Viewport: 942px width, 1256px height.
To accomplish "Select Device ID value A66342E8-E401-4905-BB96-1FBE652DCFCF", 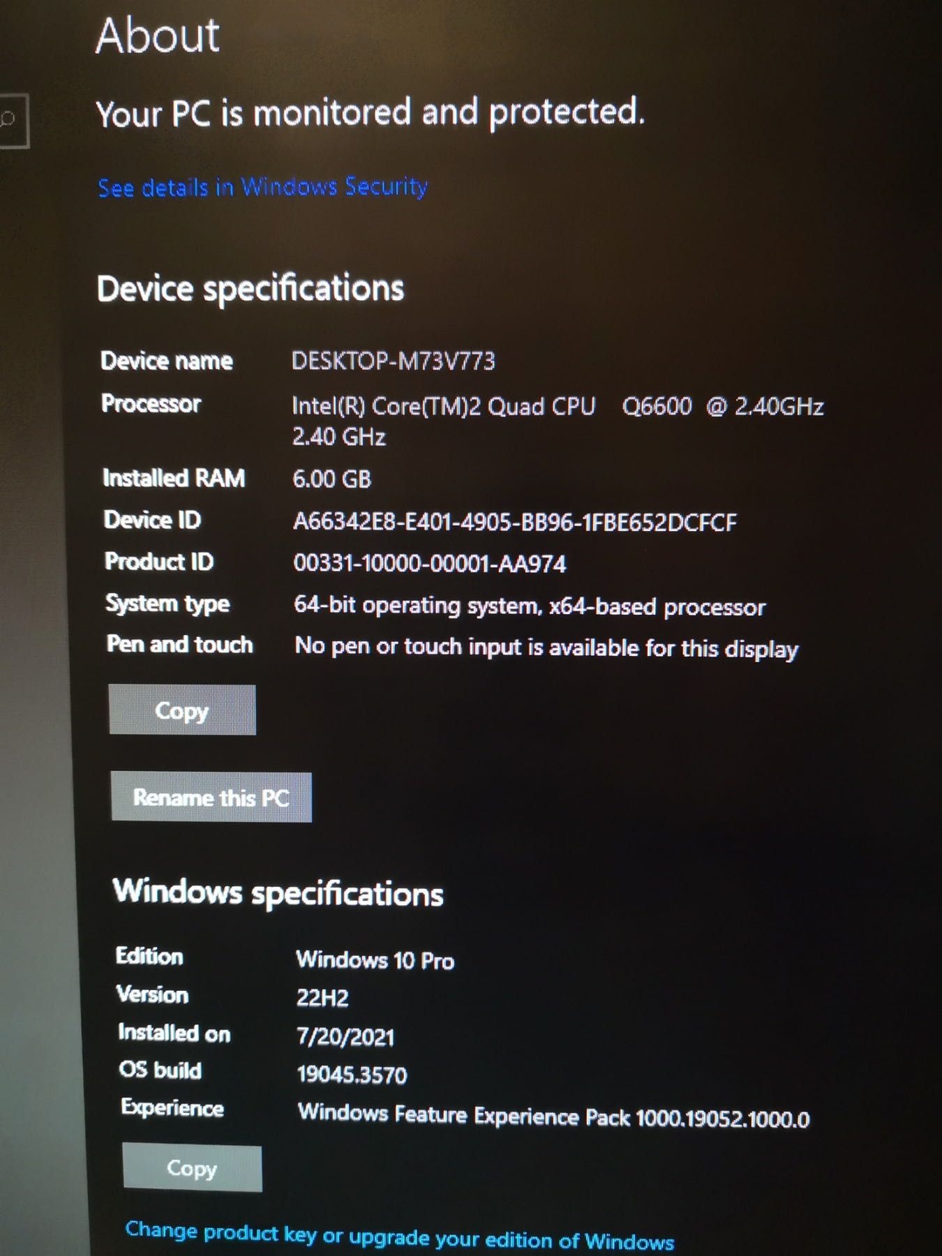I will tap(515, 522).
